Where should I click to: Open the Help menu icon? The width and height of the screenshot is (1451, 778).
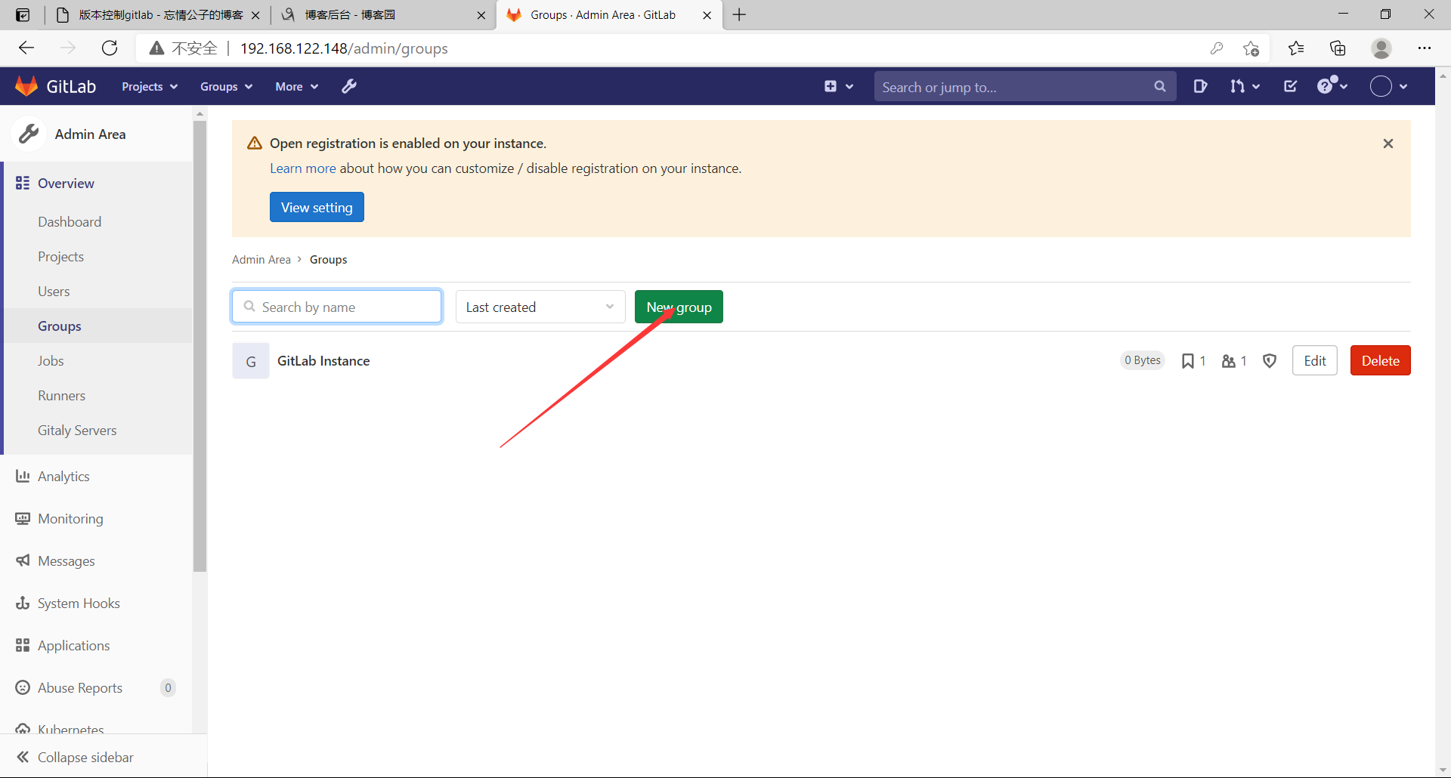1332,85
